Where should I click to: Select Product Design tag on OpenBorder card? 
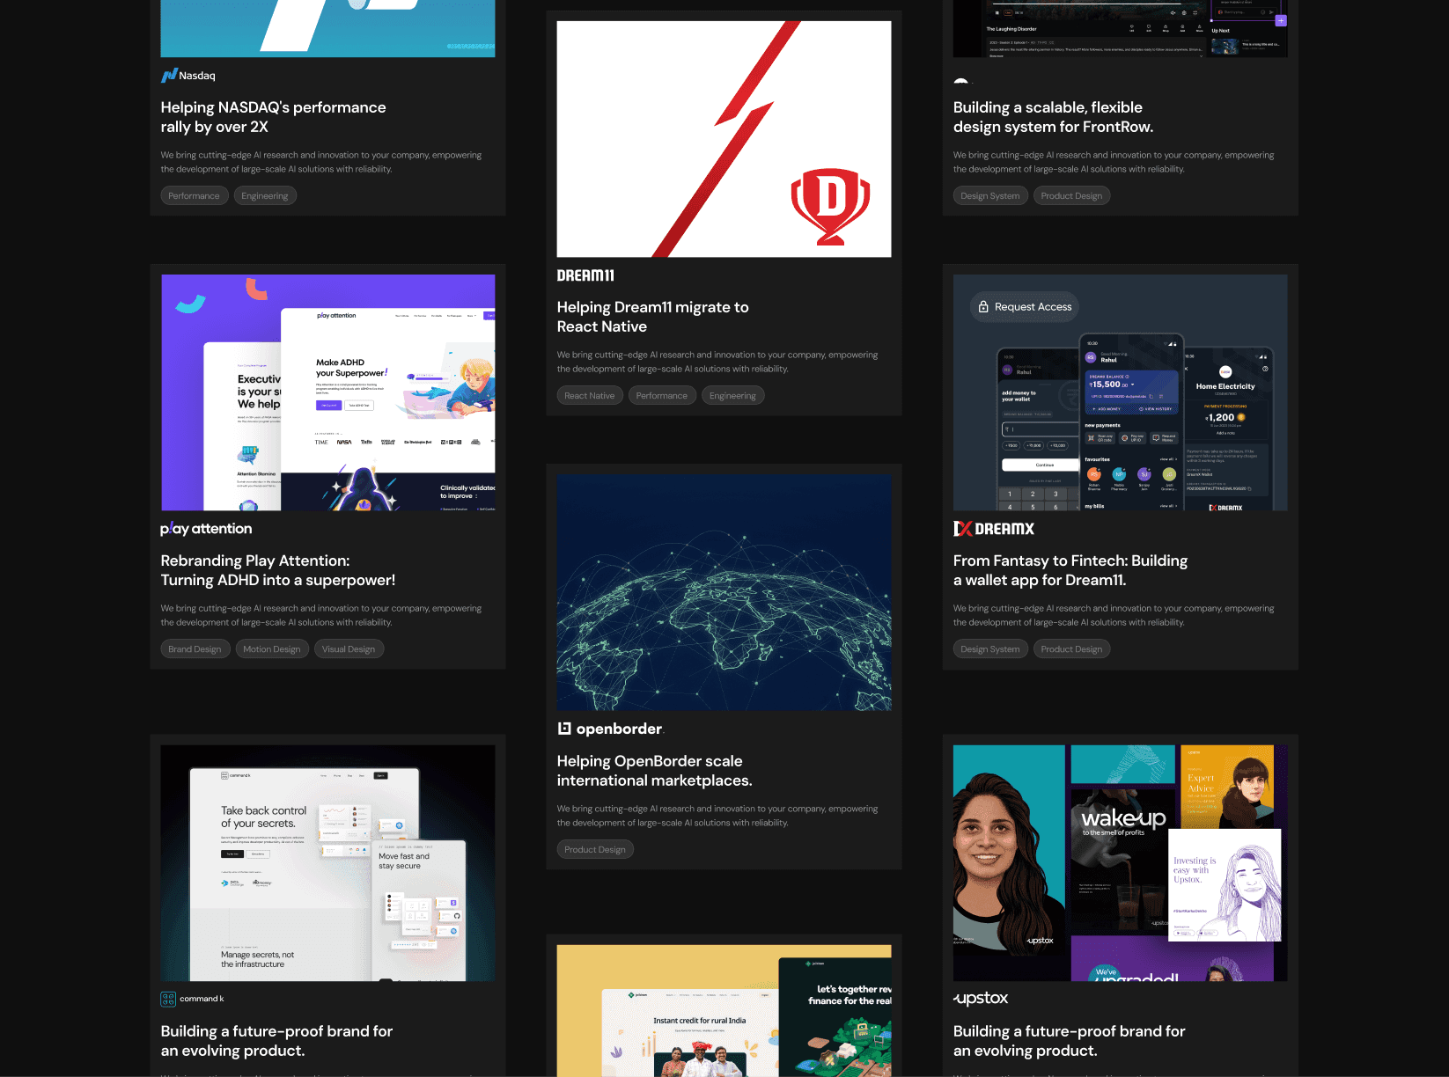(595, 850)
